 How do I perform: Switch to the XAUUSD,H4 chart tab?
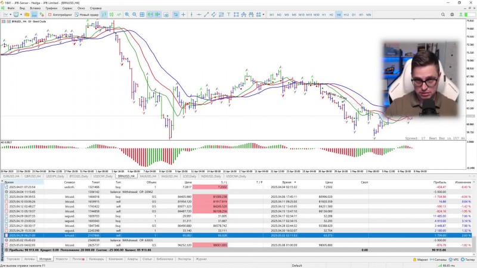(148, 176)
